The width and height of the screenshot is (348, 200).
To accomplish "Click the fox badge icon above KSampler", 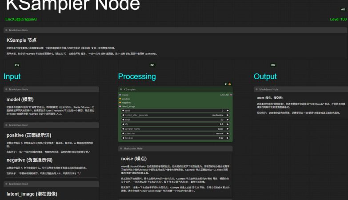I will (x=230, y=84).
